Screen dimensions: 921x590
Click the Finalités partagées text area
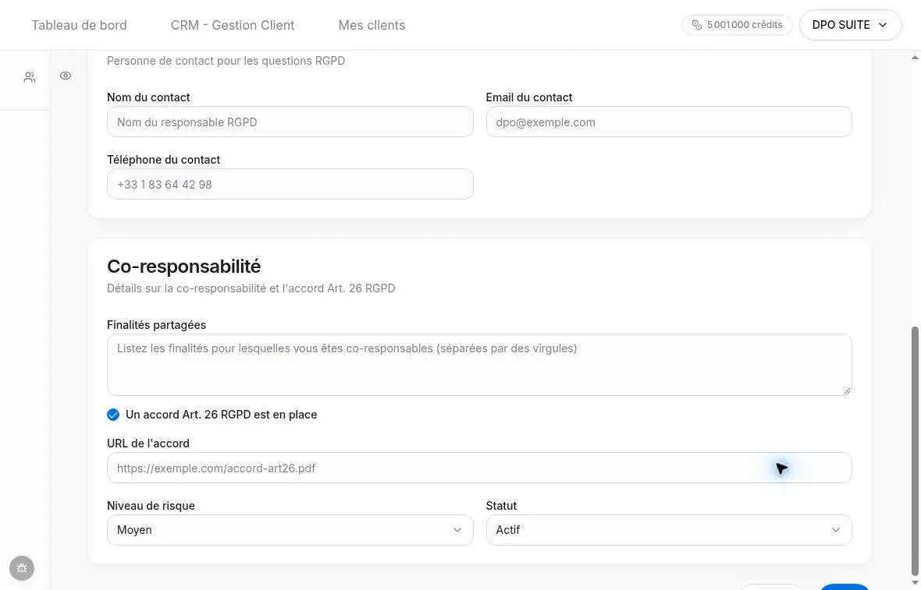click(479, 365)
